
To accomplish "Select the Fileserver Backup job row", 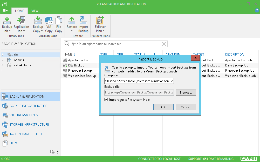I will 80,71.
